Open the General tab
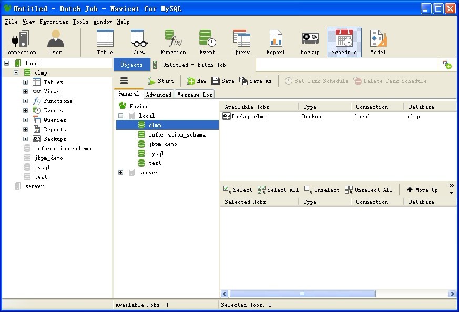The height and width of the screenshot is (312, 459). click(x=128, y=94)
